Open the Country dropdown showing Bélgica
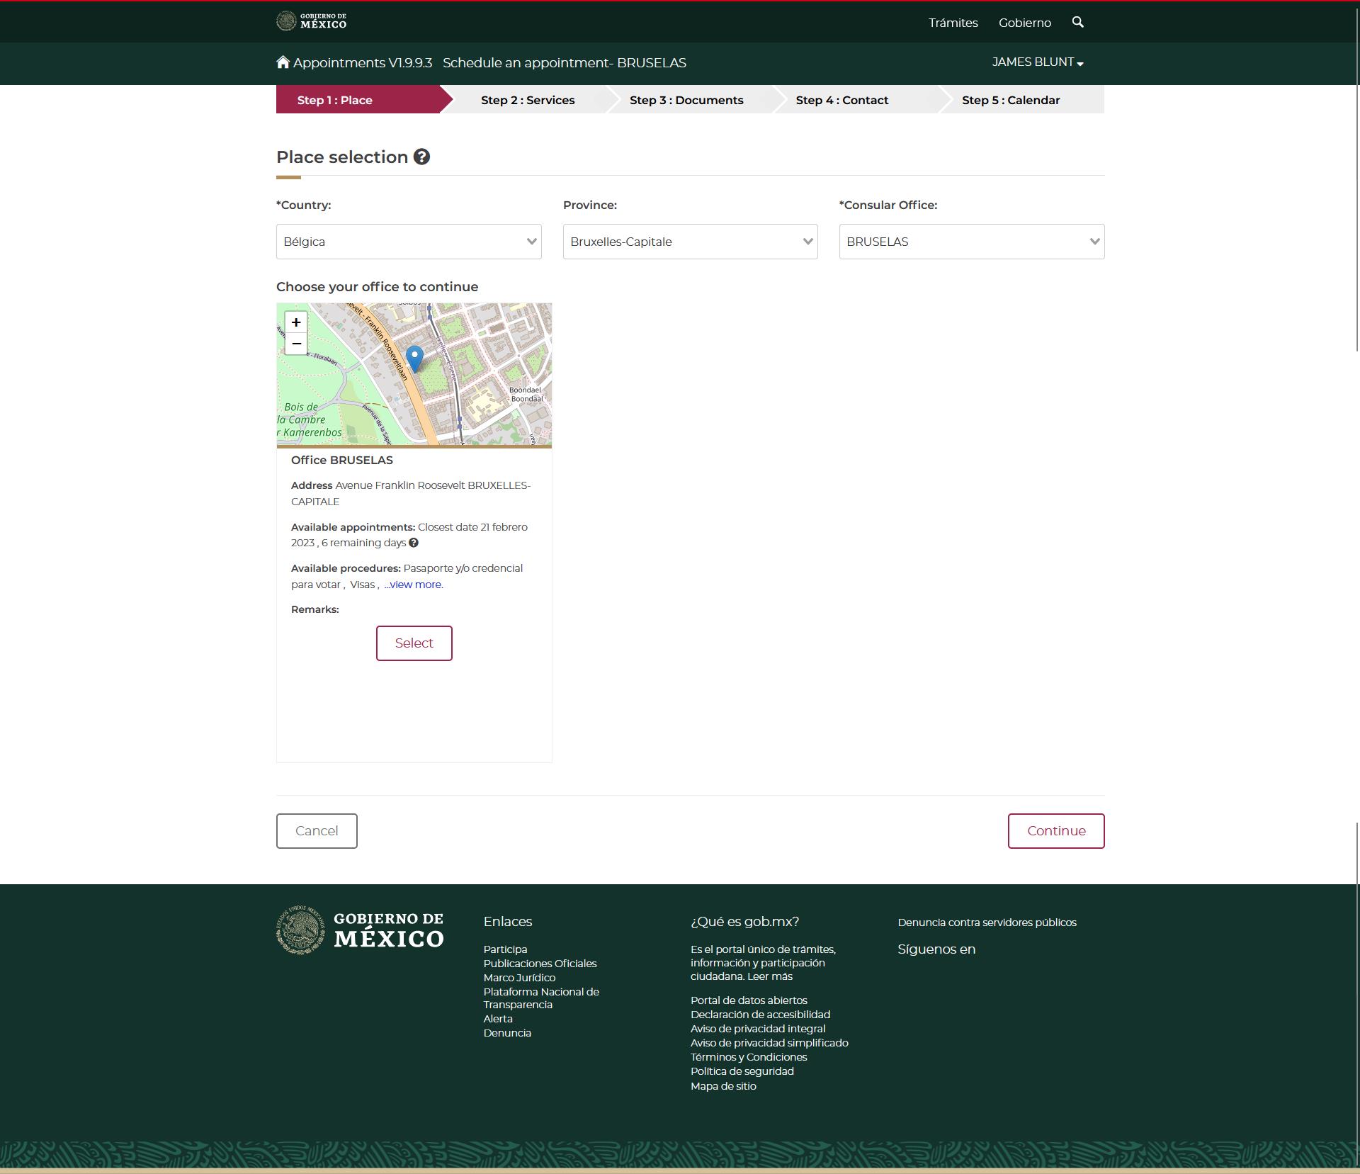 click(x=409, y=242)
